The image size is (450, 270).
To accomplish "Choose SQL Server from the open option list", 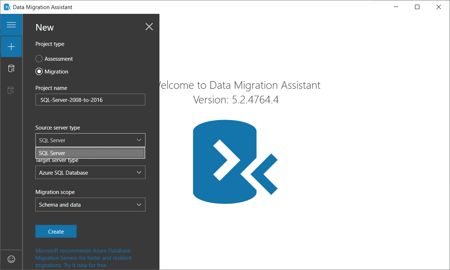I will click(90, 153).
